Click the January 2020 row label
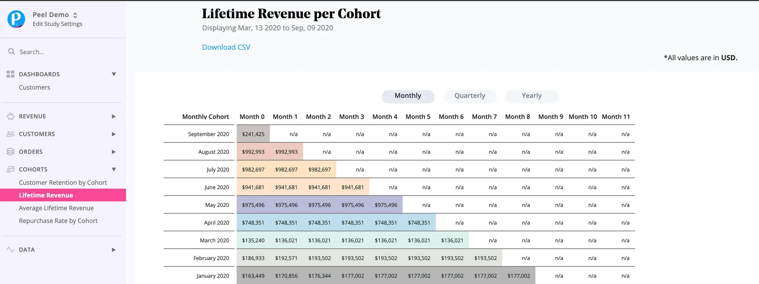Image resolution: width=759 pixels, height=284 pixels. point(213,276)
